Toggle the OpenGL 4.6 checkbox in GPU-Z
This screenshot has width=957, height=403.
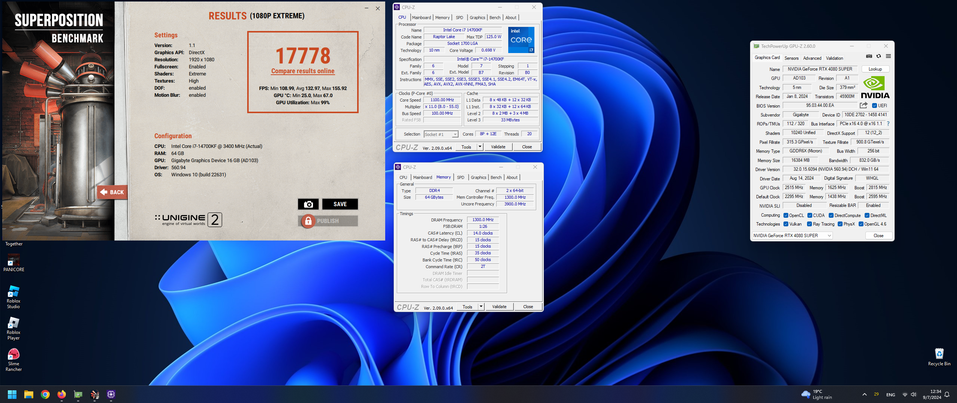(x=861, y=224)
